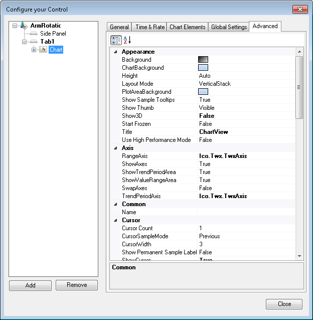Click the Categorized view icon in property toolbar
Image resolution: width=313 pixels, height=320 pixels.
coord(116,40)
